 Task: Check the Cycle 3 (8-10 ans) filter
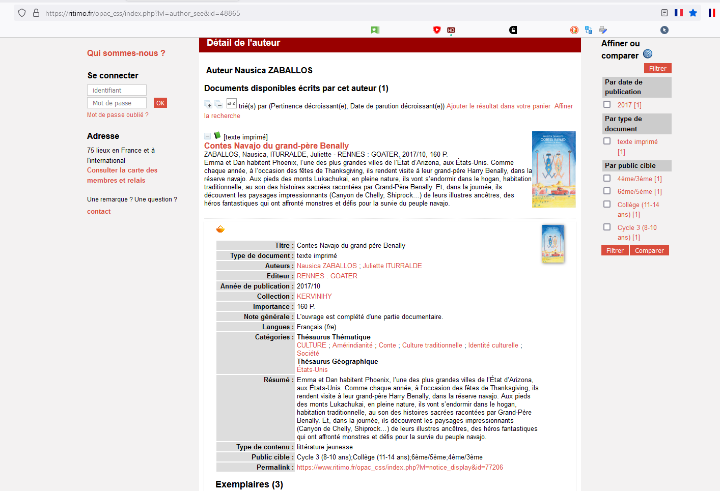pyautogui.click(x=607, y=227)
